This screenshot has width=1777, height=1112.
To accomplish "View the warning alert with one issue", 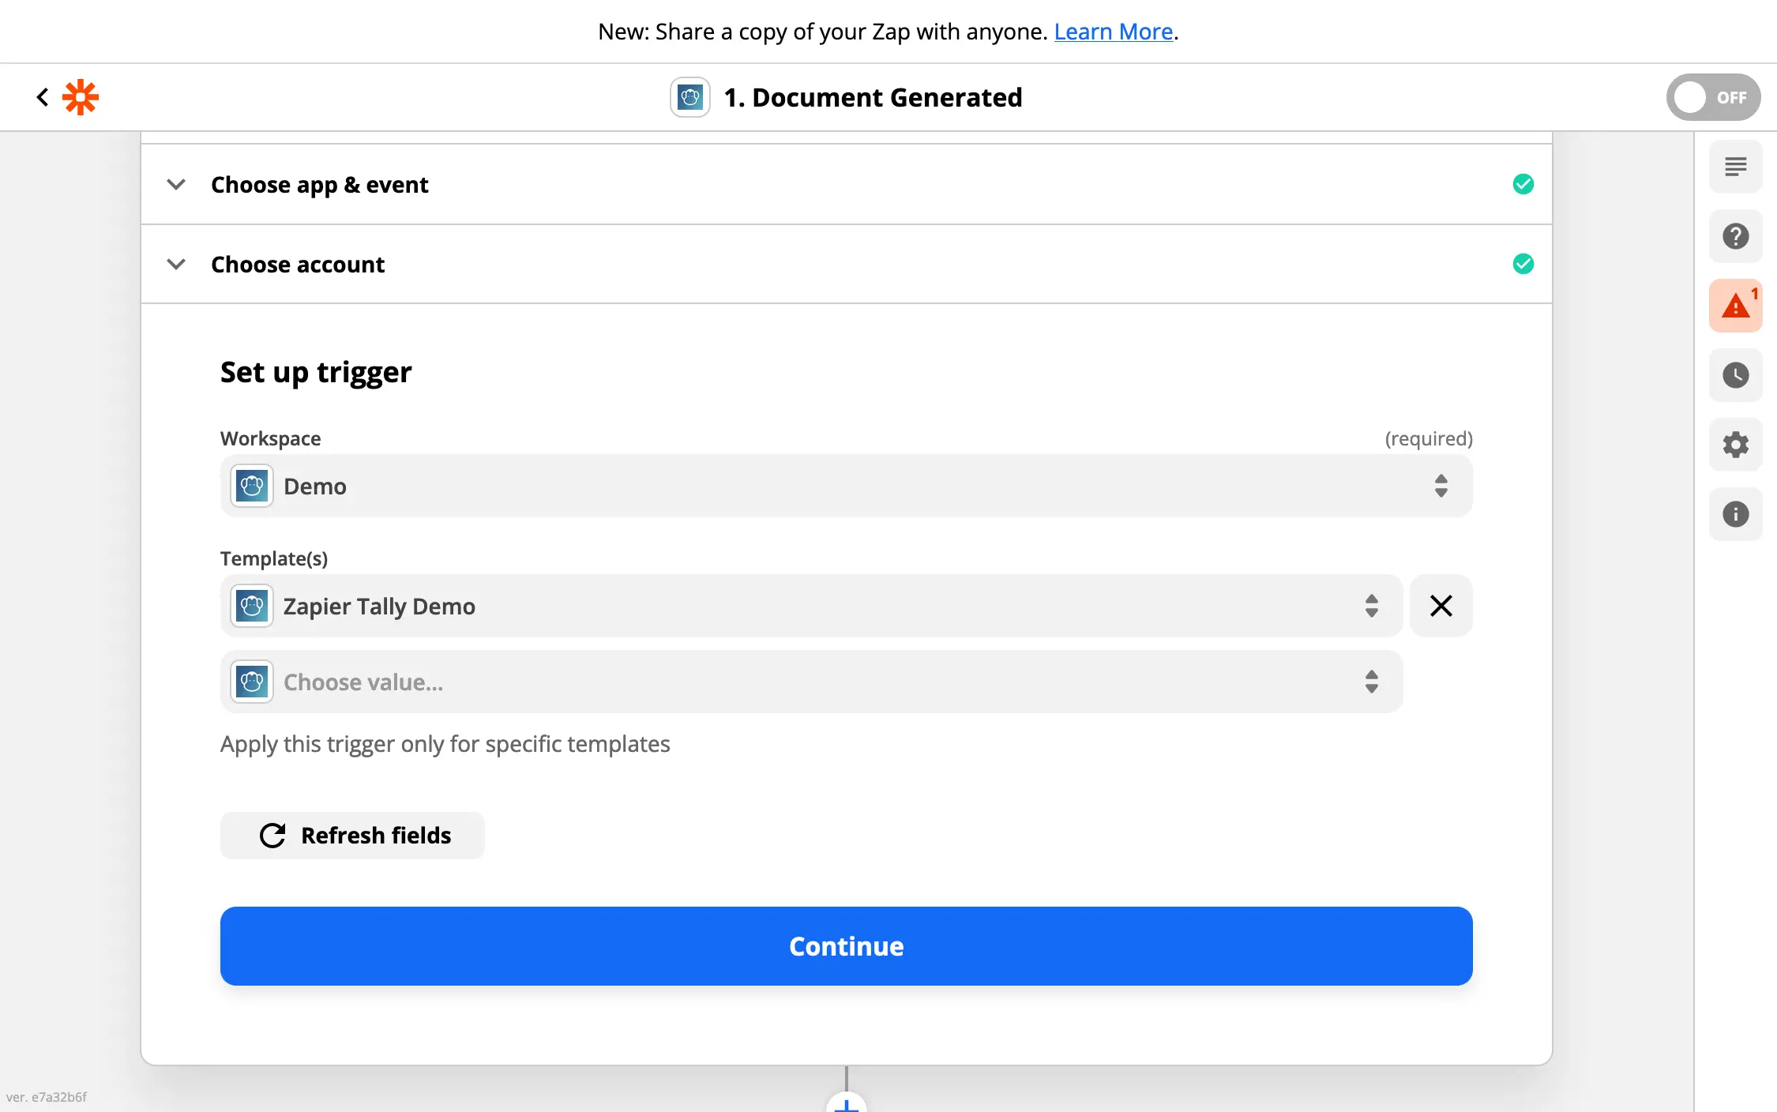I will 1734,306.
